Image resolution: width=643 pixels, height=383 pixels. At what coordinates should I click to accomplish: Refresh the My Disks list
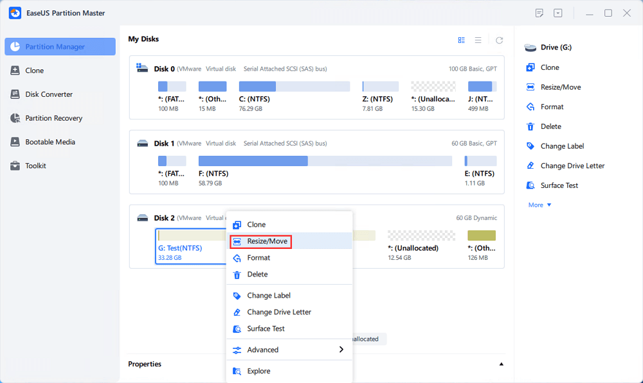click(499, 40)
